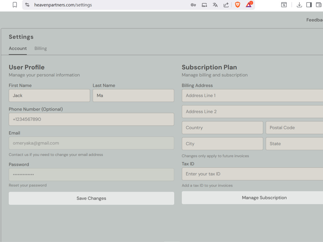Click the Feedback link at top right
This screenshot has width=323, height=242.
tap(315, 20)
